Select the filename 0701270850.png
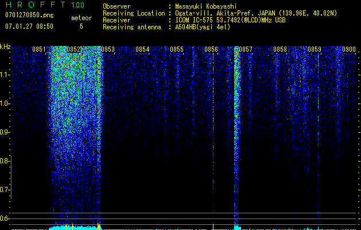This screenshot has width=361, height=230. click(x=29, y=15)
